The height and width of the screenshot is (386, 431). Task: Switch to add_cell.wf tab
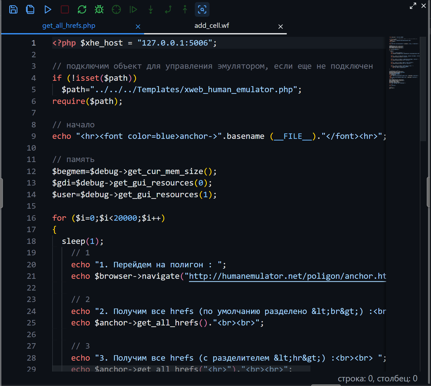(x=212, y=26)
